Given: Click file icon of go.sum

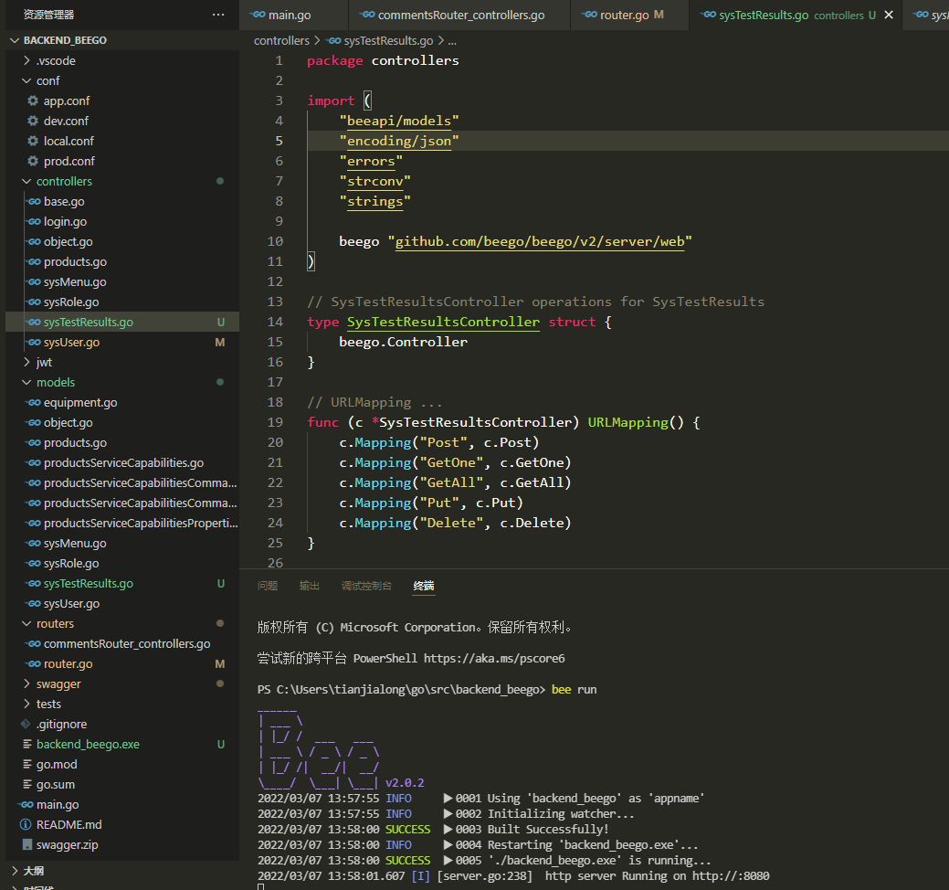Looking at the screenshot, I should tap(26, 784).
